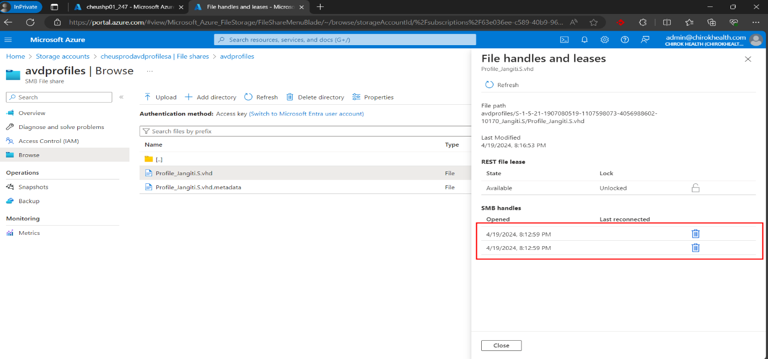The width and height of the screenshot is (768, 359).
Task: Open the Azure portal settings gear
Action: click(604, 39)
